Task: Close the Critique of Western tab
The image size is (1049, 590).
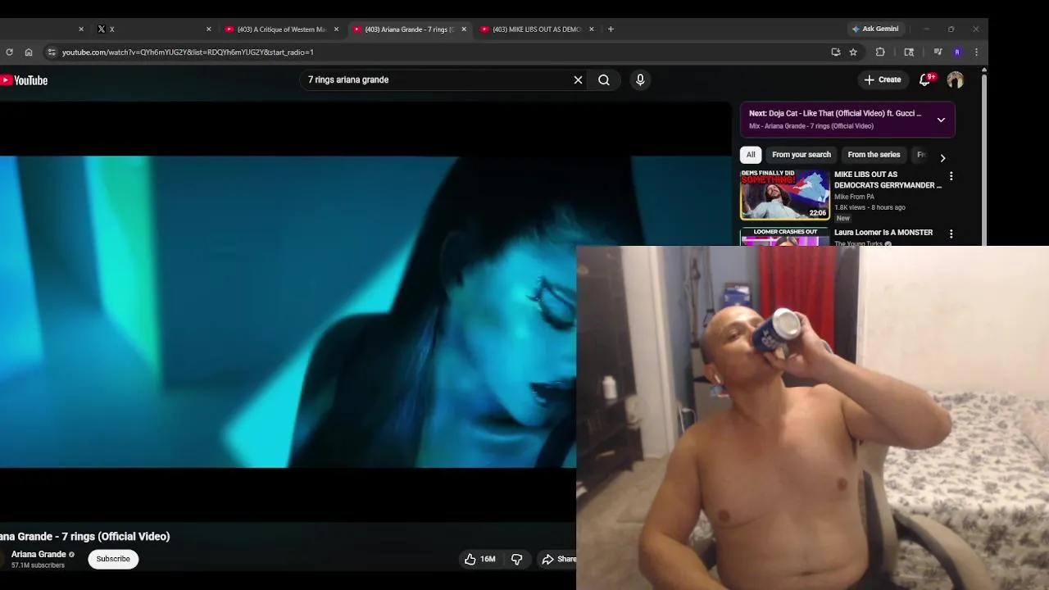Action: [x=336, y=29]
